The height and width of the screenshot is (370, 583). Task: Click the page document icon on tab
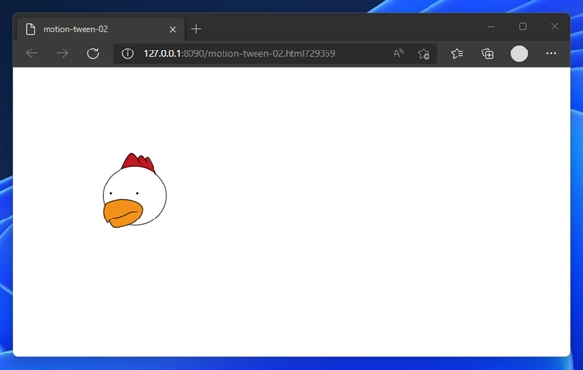pos(30,29)
